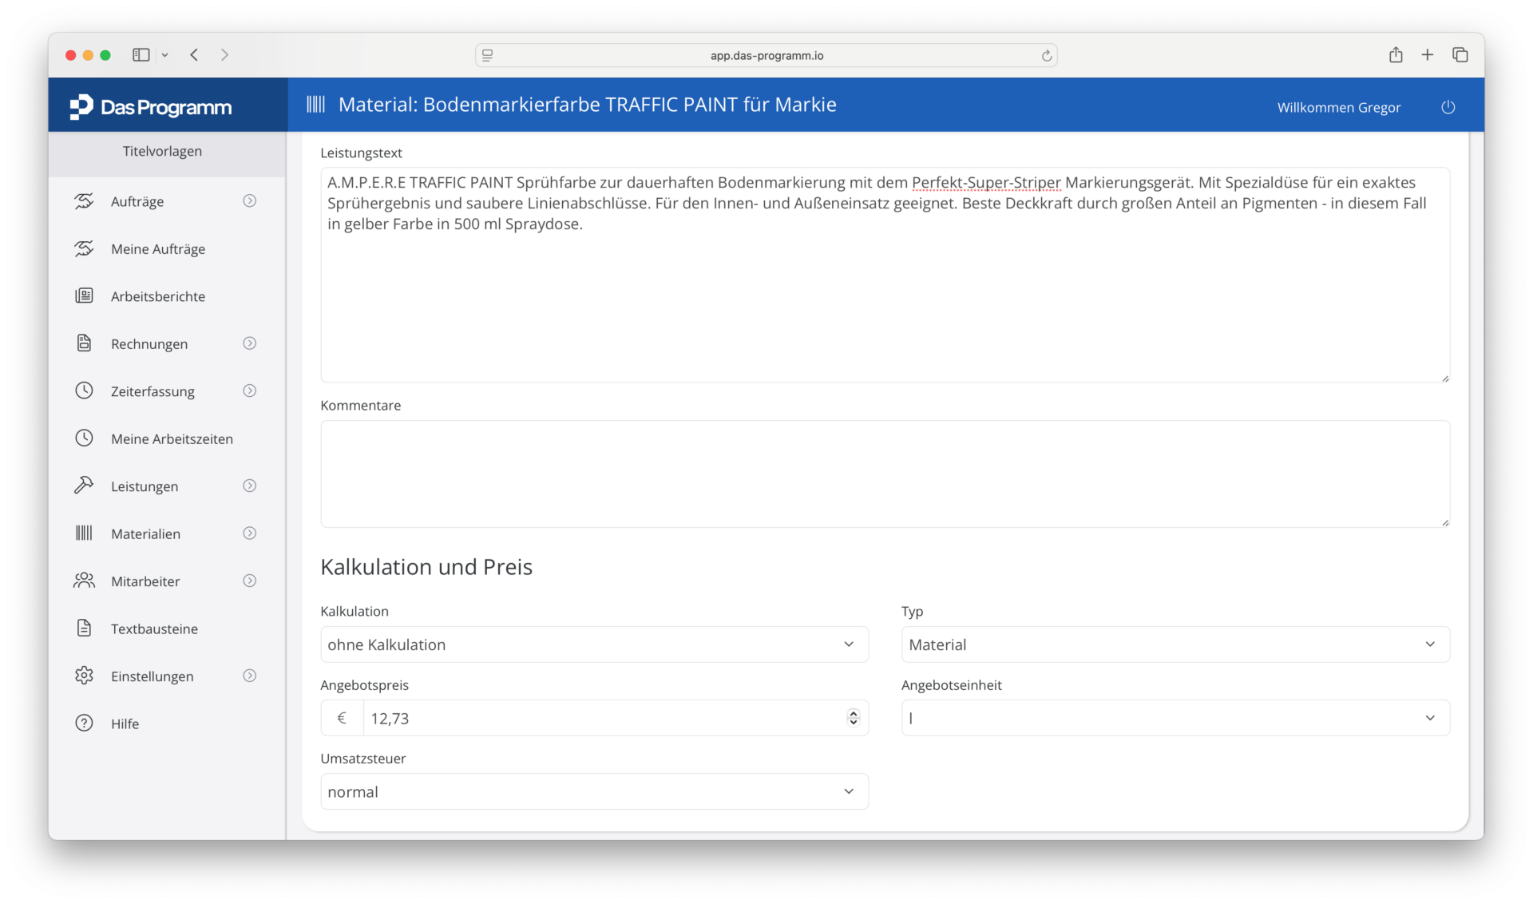
Task: Click the Mitarbeiter people icon
Action: (84, 581)
